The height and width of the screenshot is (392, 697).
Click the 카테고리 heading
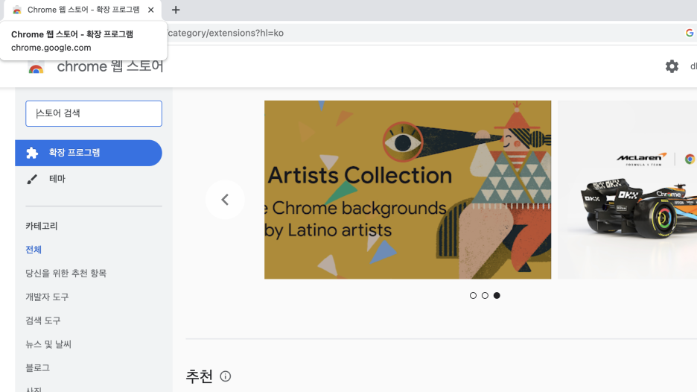pyautogui.click(x=42, y=226)
